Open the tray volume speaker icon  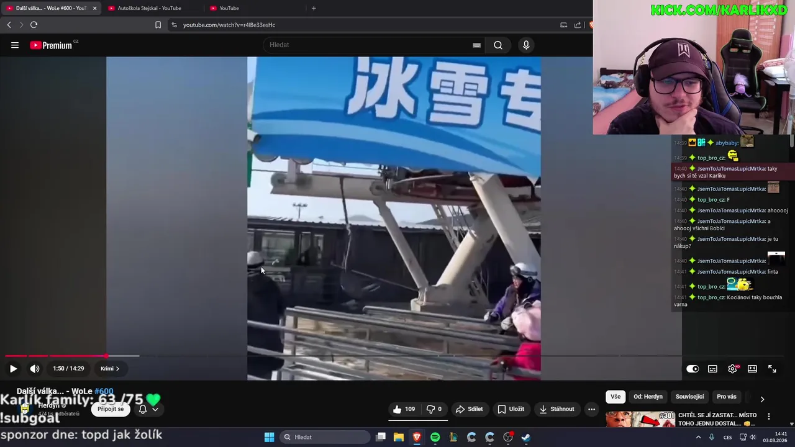[753, 437]
